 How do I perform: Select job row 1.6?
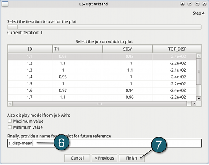click(102, 90)
